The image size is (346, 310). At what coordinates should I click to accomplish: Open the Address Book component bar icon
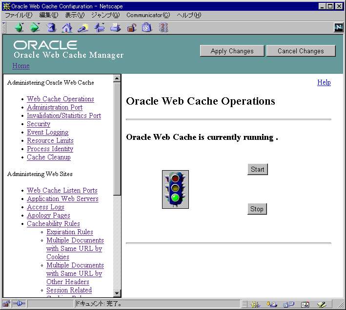(x=305, y=305)
